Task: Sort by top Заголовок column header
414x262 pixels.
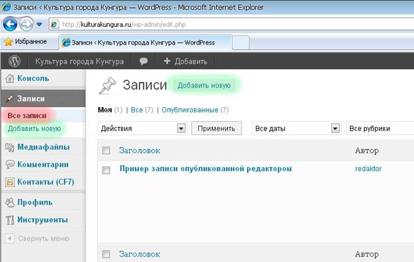Action: point(140,150)
